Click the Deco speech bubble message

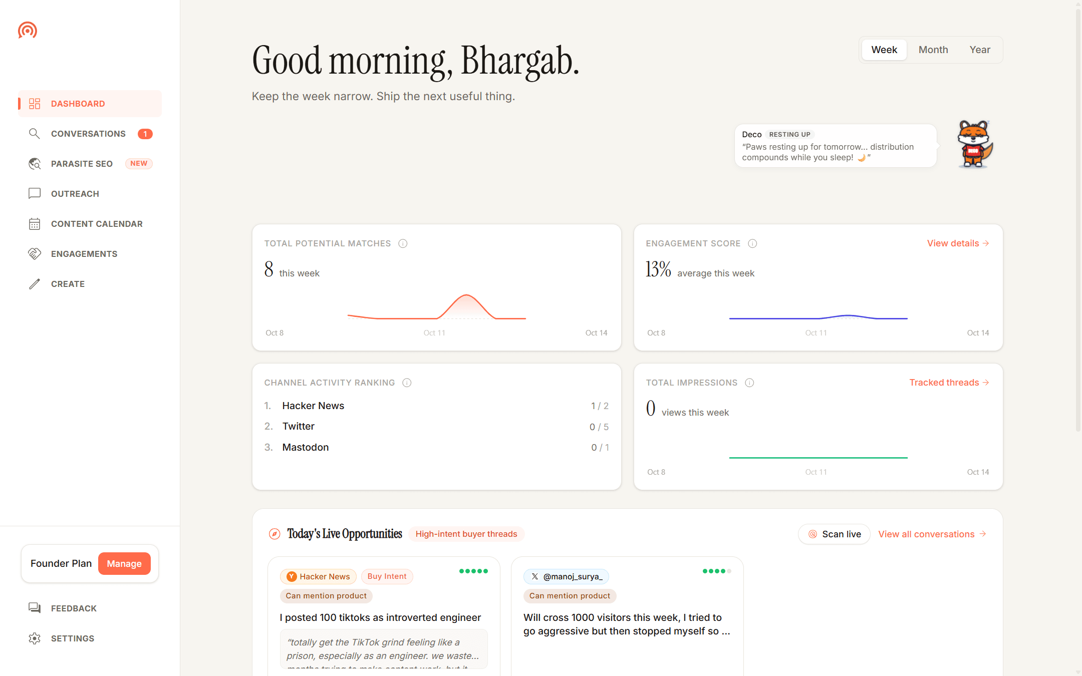(x=836, y=146)
